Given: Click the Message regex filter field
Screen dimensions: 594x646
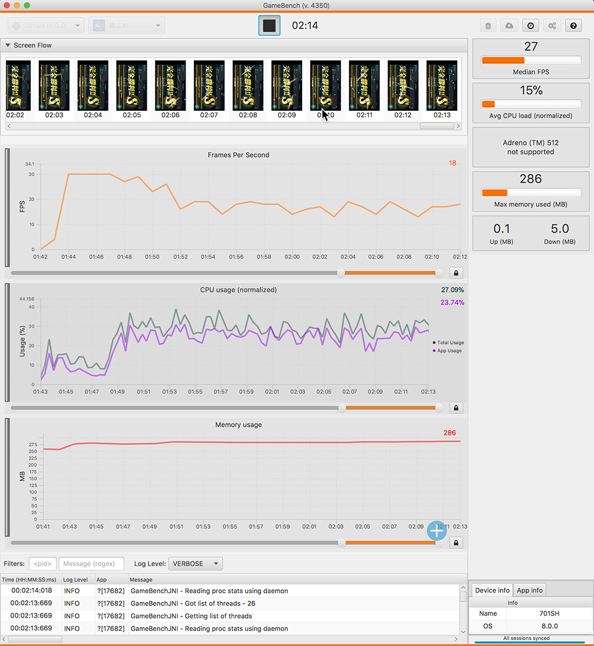Looking at the screenshot, I should tap(91, 564).
